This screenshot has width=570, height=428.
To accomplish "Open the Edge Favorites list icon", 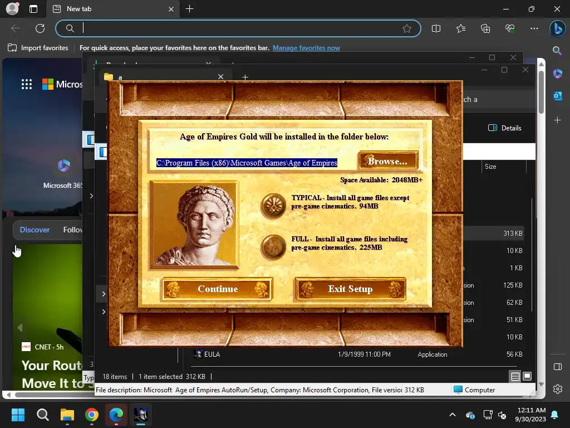I will 460,28.
